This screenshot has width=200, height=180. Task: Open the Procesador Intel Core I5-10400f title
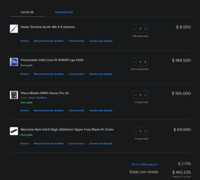[x=52, y=60]
